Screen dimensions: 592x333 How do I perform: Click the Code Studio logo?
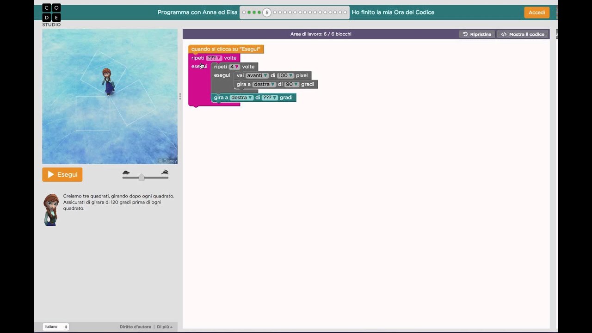click(x=51, y=15)
